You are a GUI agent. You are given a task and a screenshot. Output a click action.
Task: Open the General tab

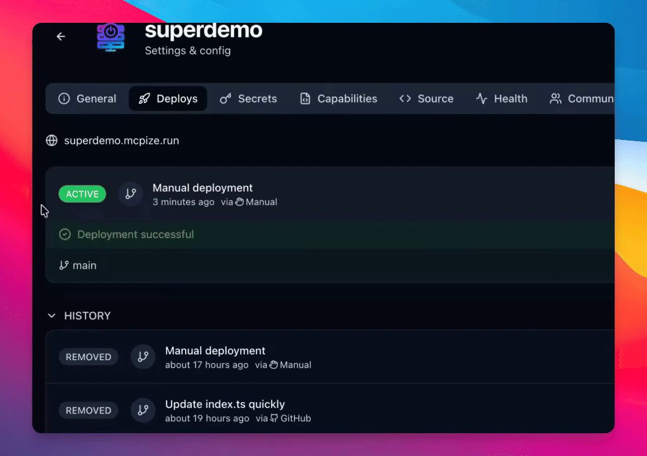[87, 99]
